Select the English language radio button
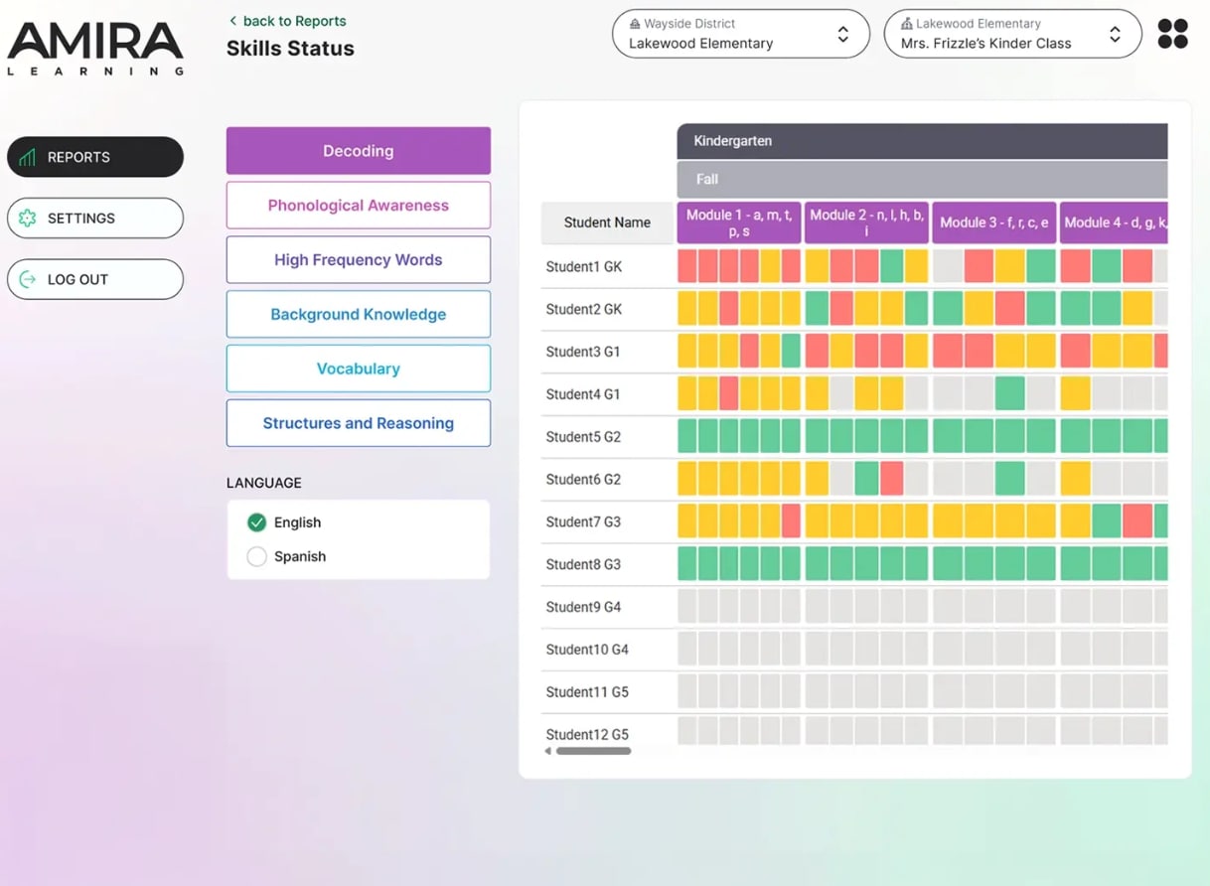The height and width of the screenshot is (886, 1210). [256, 522]
